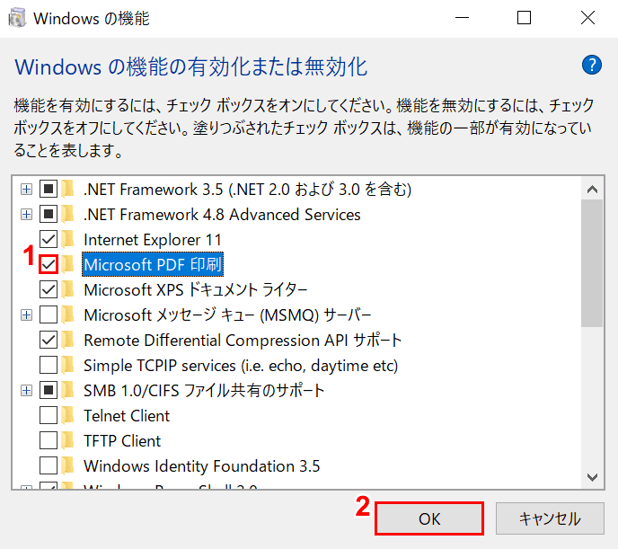Click folder icon beside .NET Framework 3.5
Screen dimensions: 618x549
click(x=68, y=190)
